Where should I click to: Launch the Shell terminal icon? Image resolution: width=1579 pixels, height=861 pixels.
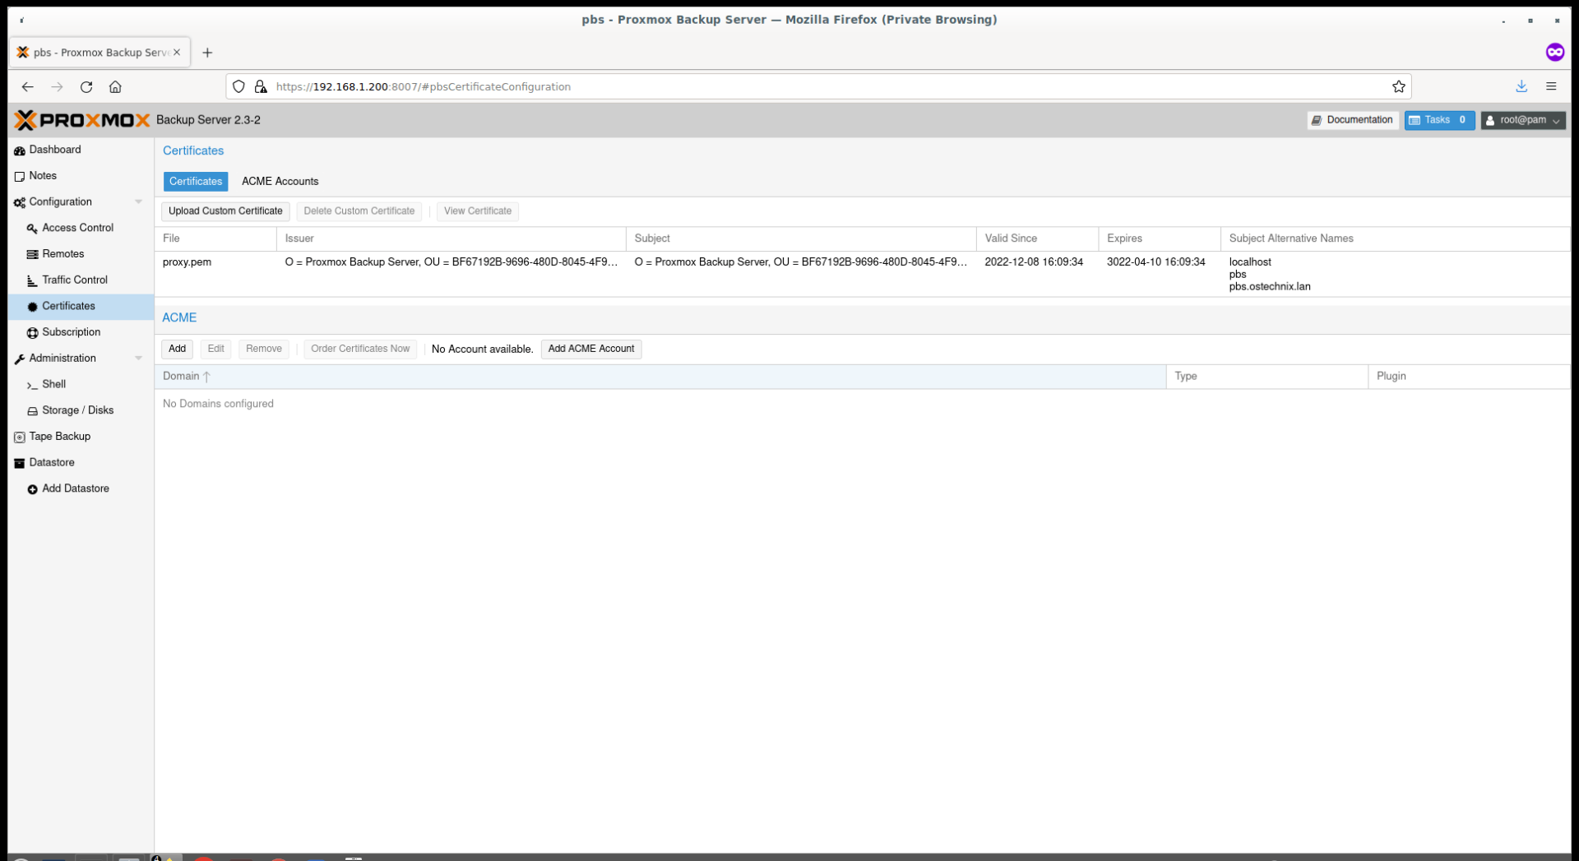[x=32, y=385]
